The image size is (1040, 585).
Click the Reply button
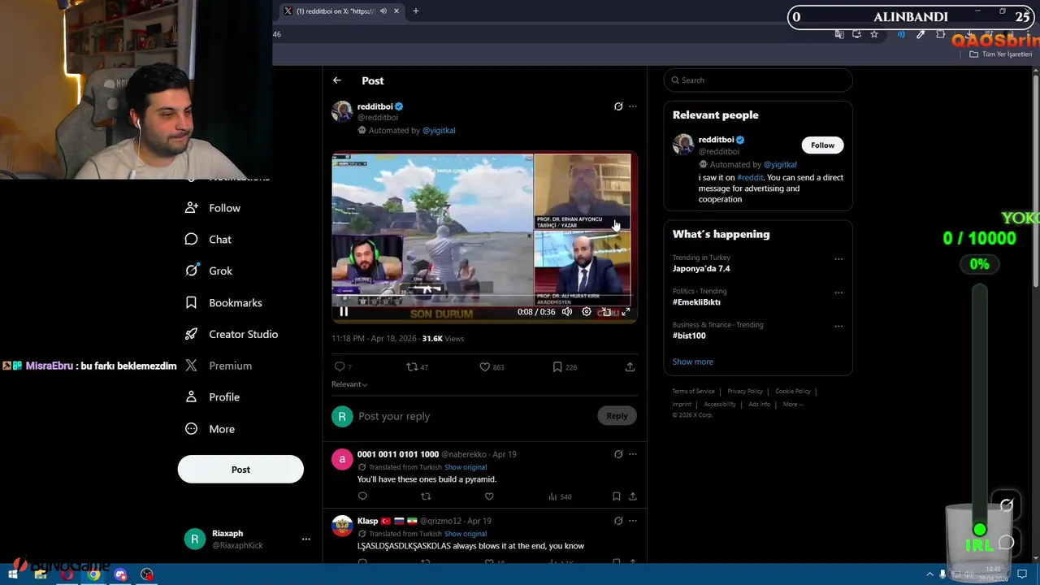coord(617,416)
